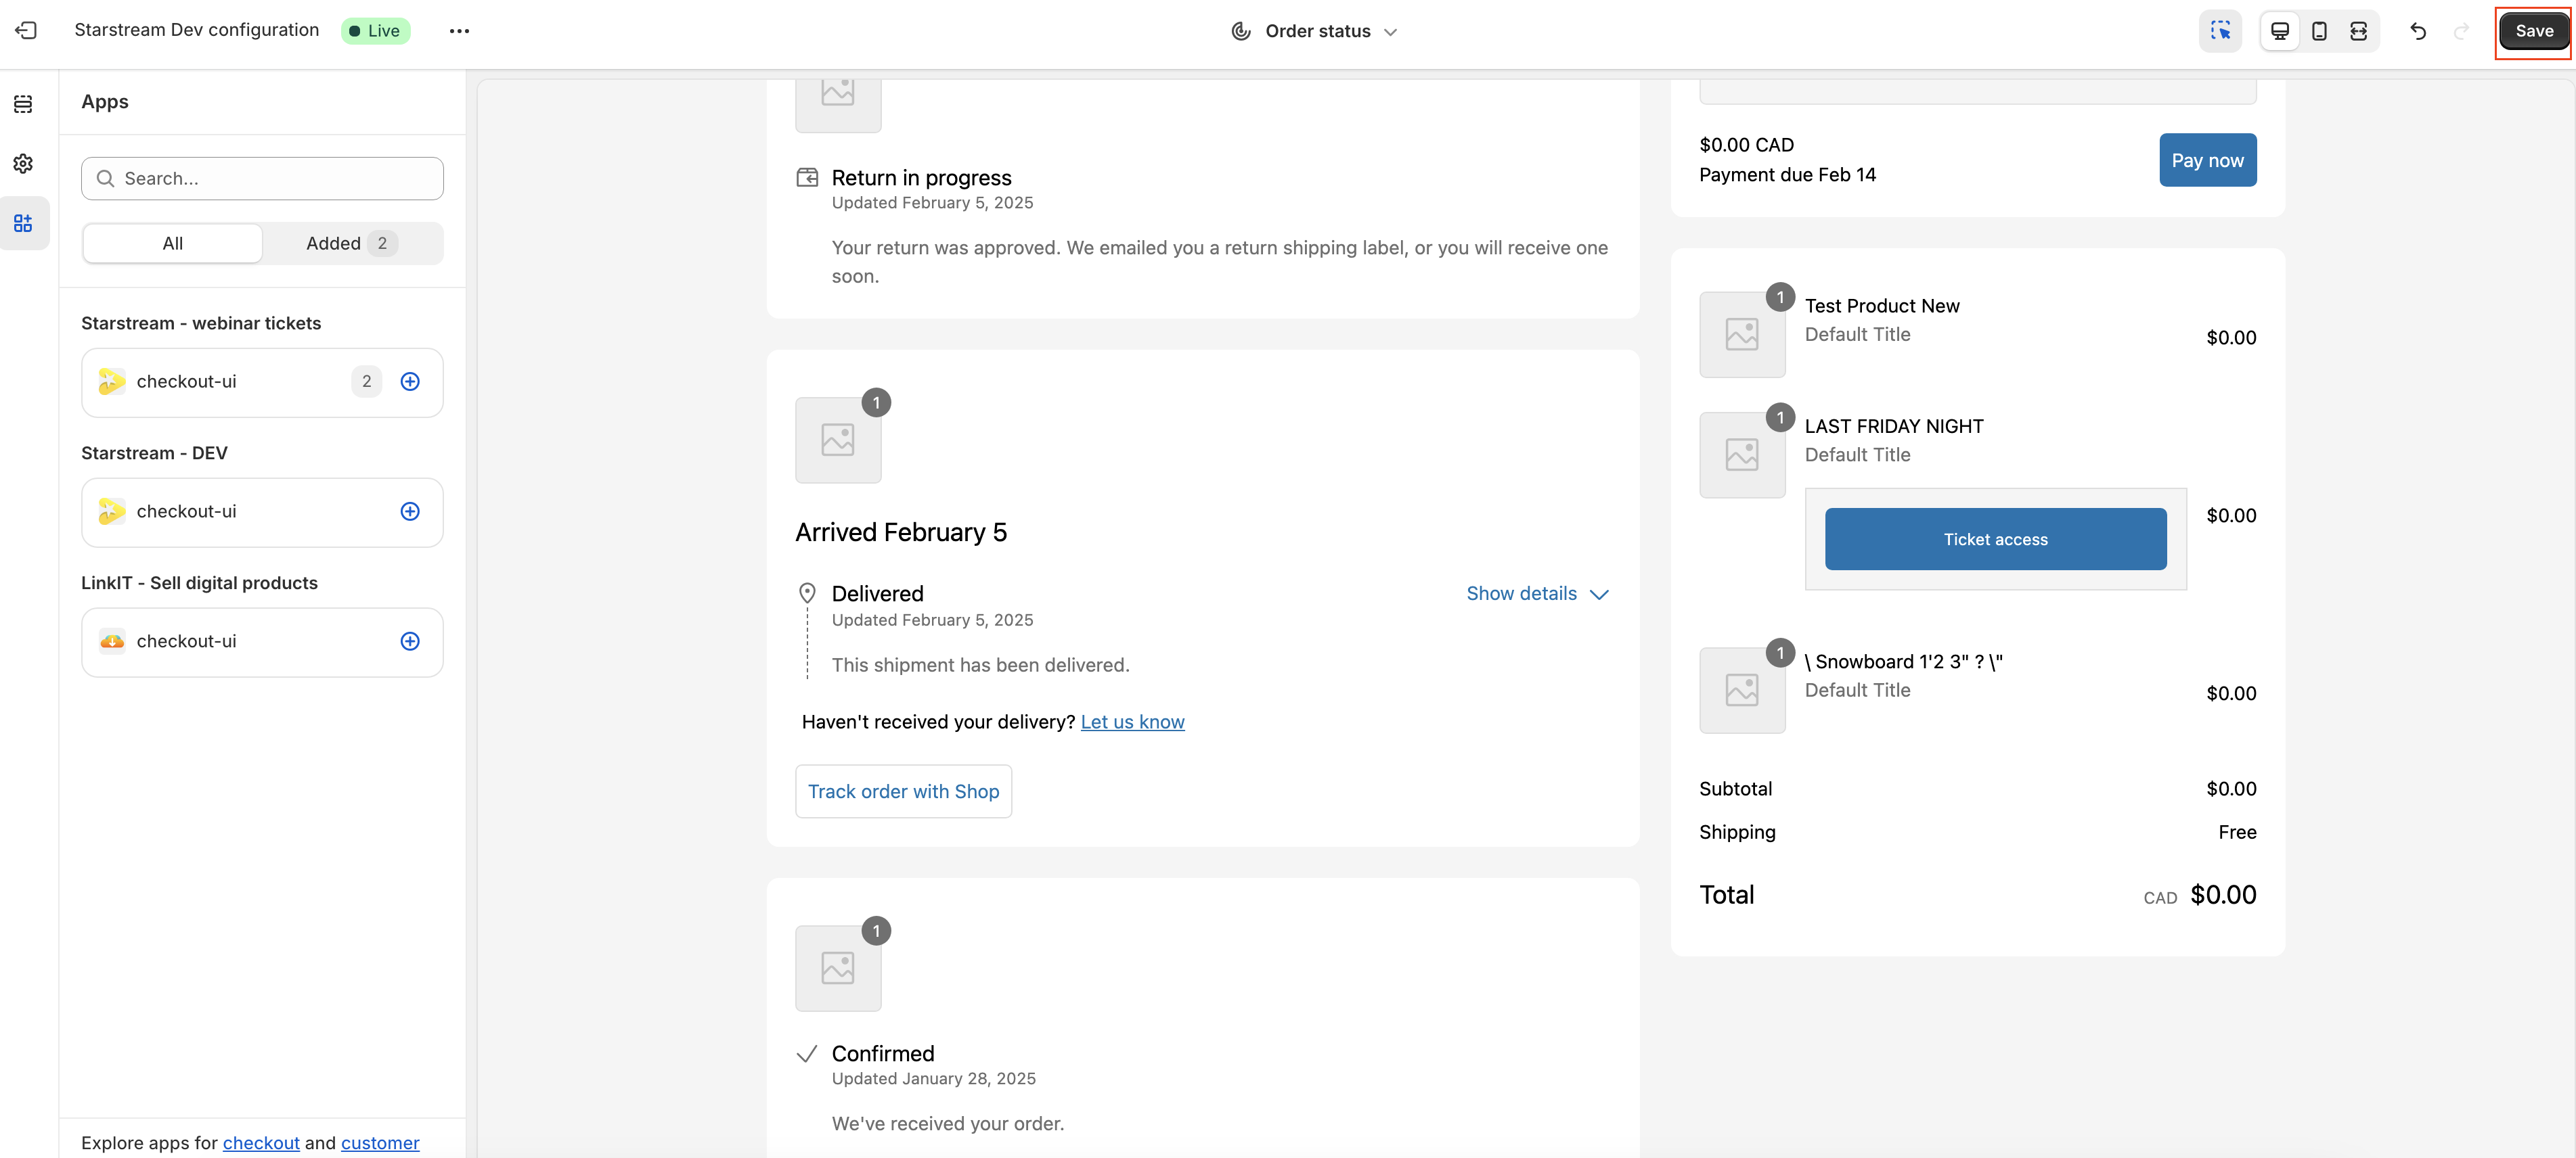Open the Sections panel icon

point(23,104)
